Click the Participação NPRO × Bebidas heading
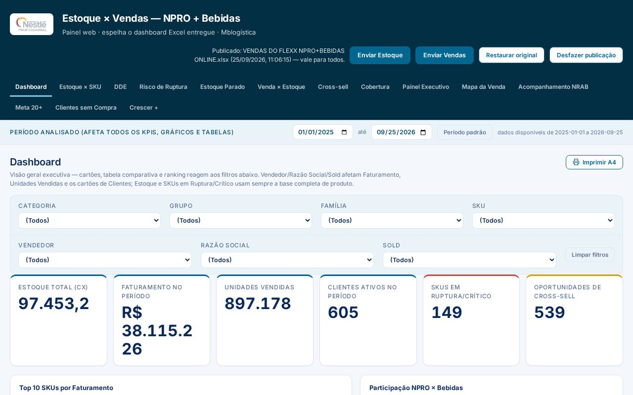The width and height of the screenshot is (633, 395). coord(416,388)
